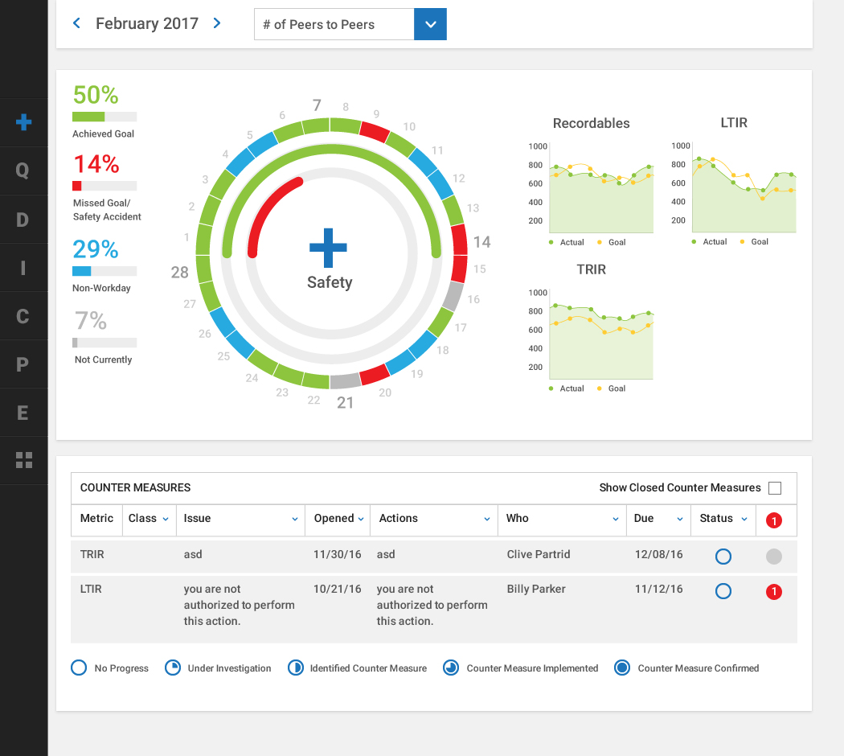Expand the Class column filter
This screenshot has width=844, height=756.
pos(166,520)
